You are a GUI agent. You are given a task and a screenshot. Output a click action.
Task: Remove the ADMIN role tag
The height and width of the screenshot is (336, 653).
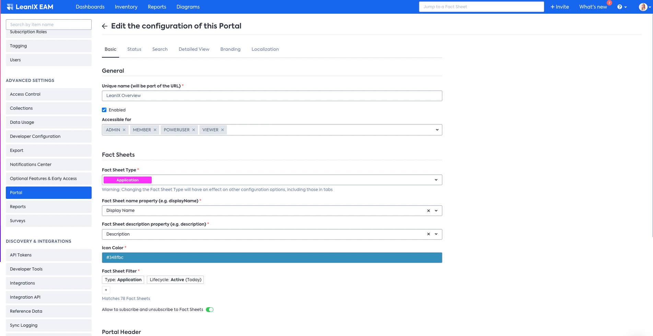click(124, 130)
